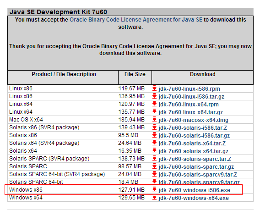
Task: Click the 129.65 MB file size value
Action: click(x=131, y=198)
